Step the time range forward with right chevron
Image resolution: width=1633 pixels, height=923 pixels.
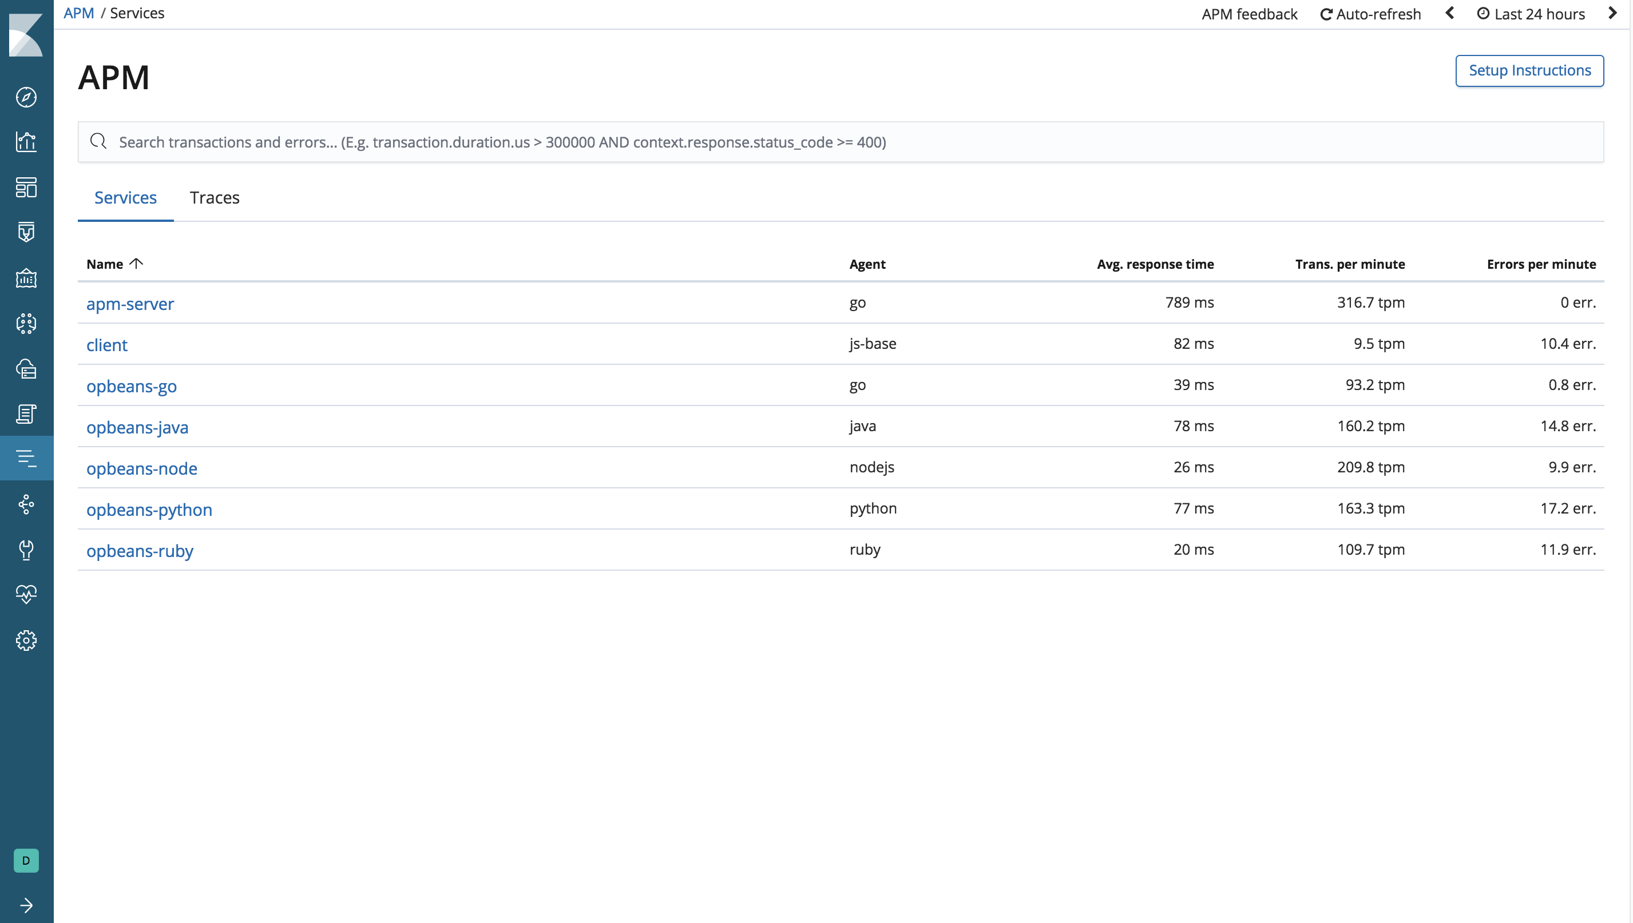pos(1613,13)
